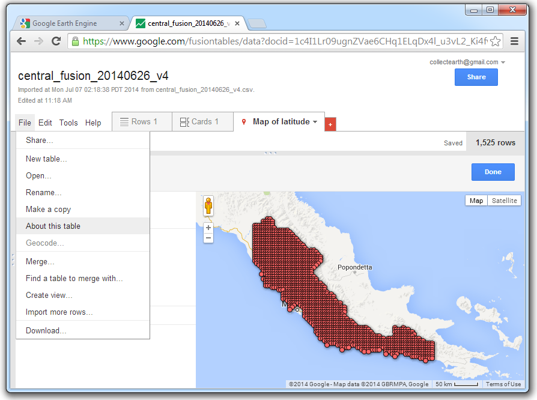Zoom in the map with plus button

208,228
